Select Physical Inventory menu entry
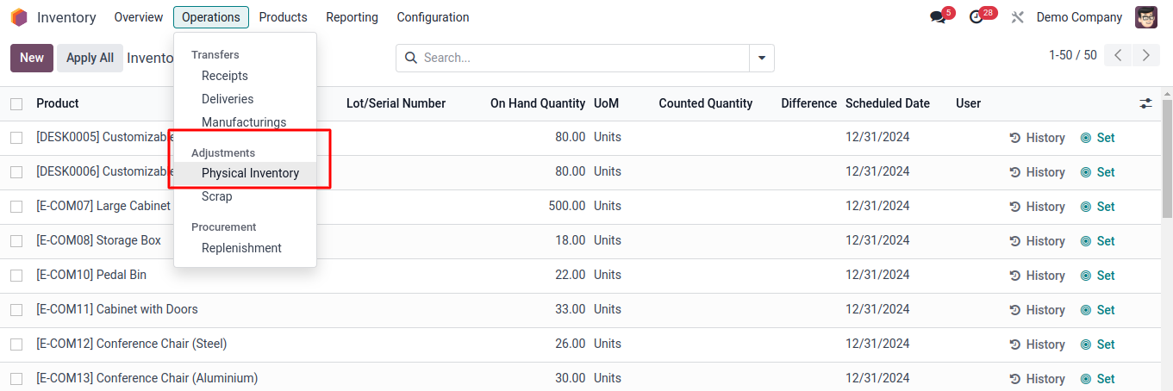 (250, 173)
